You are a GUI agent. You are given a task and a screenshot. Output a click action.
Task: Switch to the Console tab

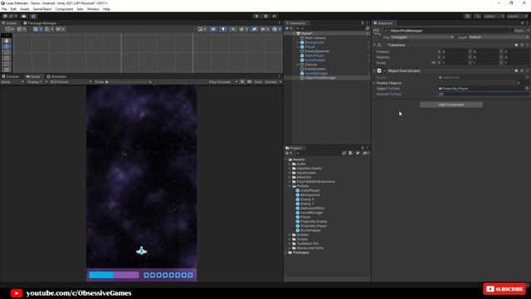pos(11,76)
